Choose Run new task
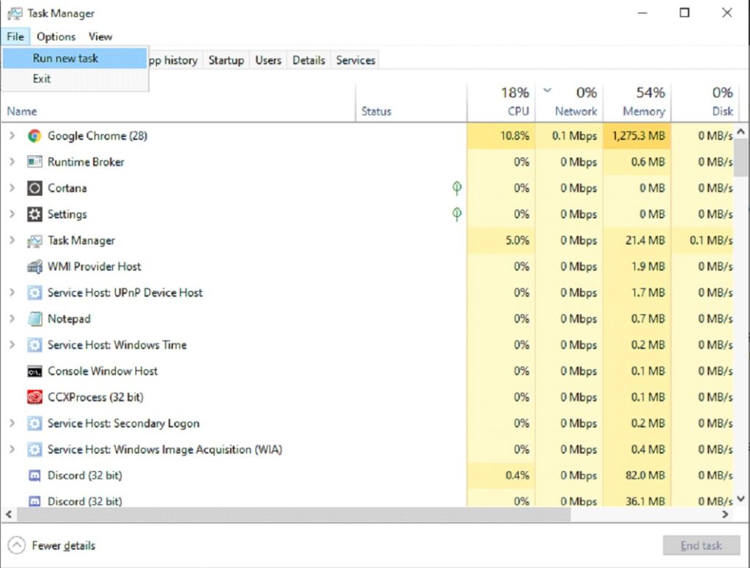750x568 pixels. (75, 59)
